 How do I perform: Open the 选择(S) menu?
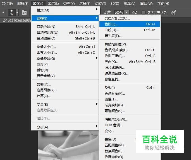coord(85,3)
